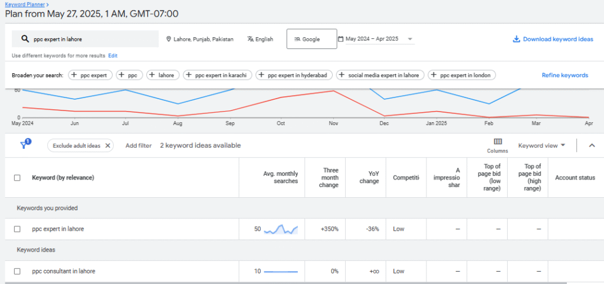Image resolution: width=604 pixels, height=284 pixels.
Task: Add 'ppc expert in karachi' chip
Action: tap(218, 75)
